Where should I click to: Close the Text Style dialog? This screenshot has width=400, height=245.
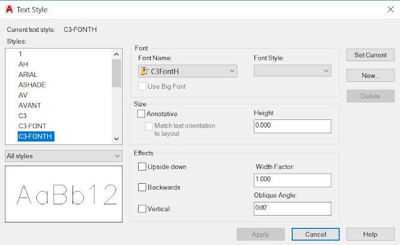390,9
